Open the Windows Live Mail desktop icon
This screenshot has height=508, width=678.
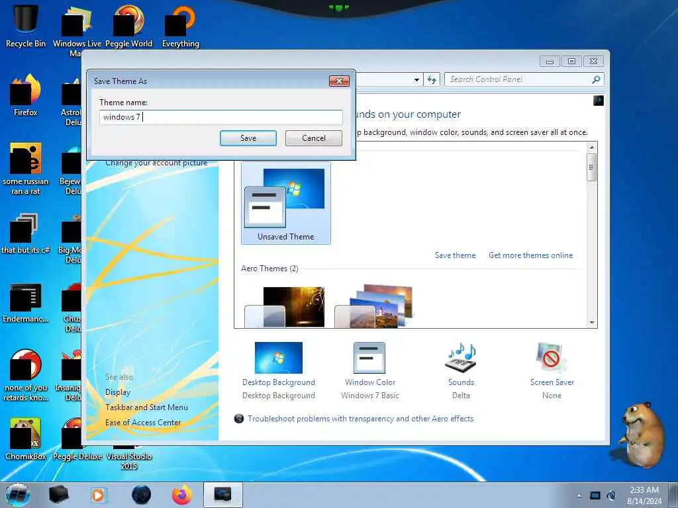click(77, 30)
